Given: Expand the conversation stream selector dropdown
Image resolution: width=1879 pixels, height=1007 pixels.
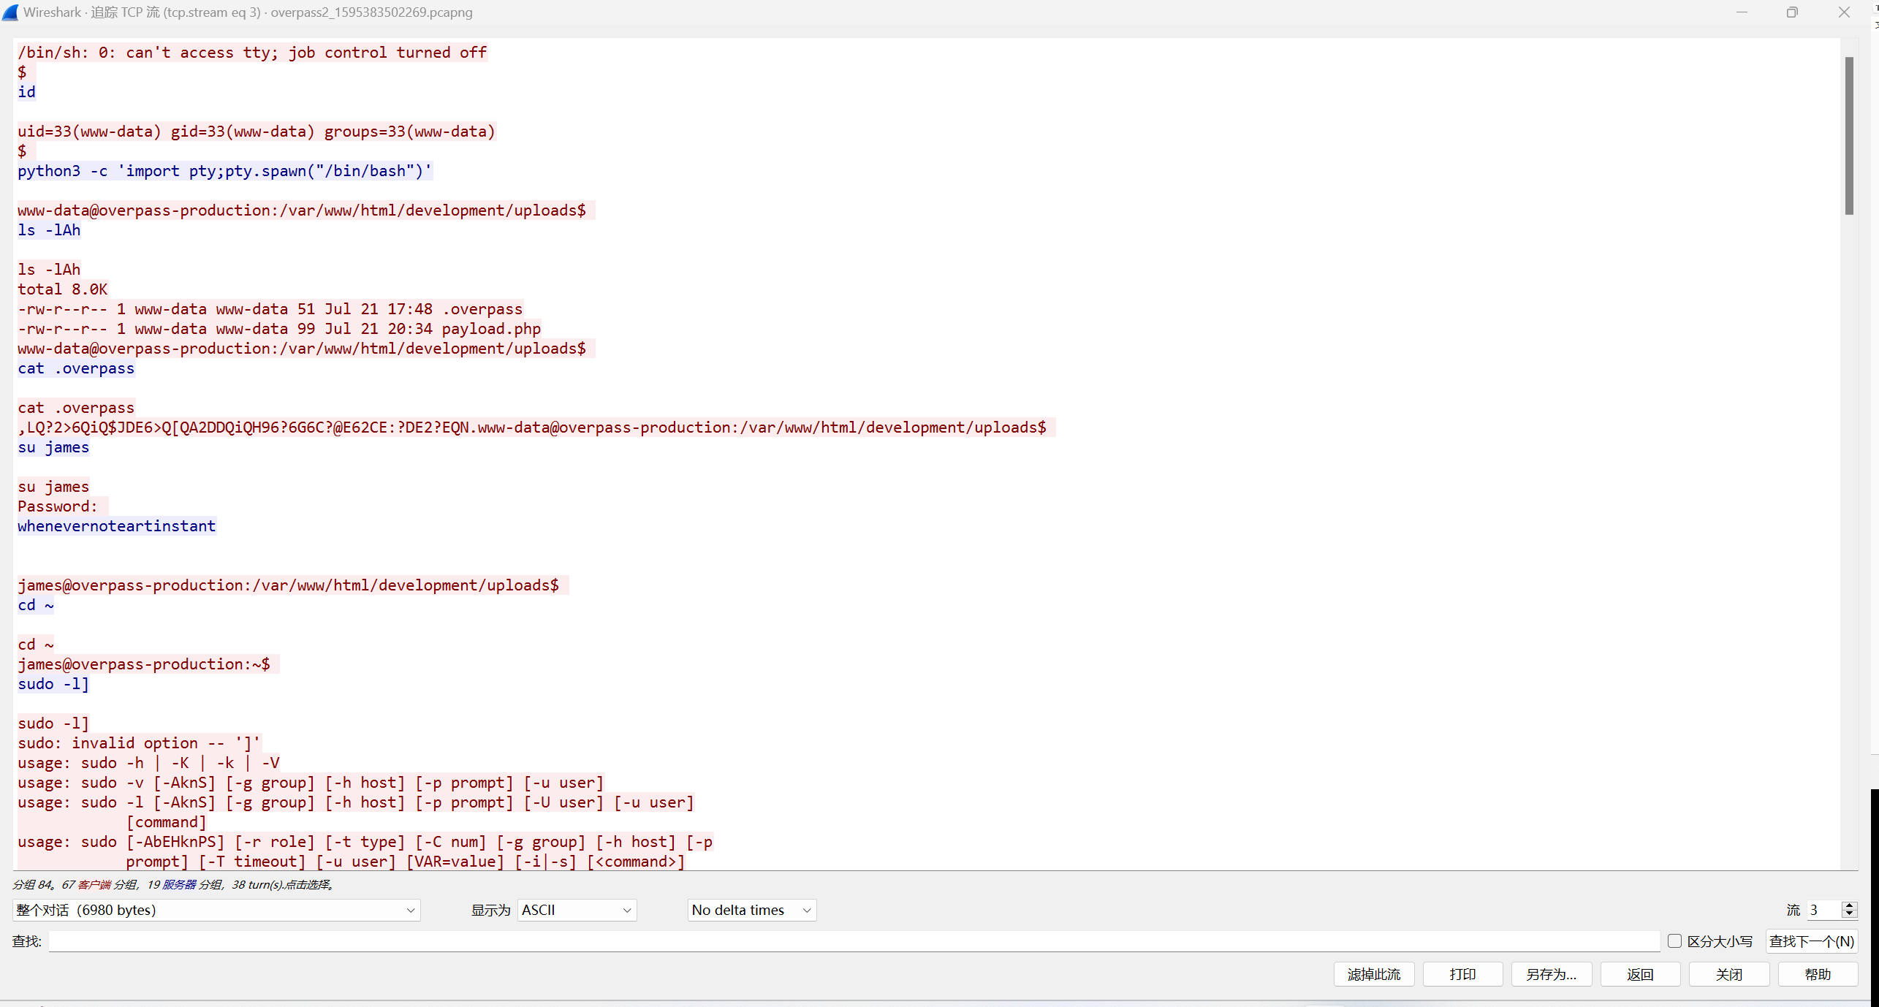Looking at the screenshot, I should [x=409, y=909].
